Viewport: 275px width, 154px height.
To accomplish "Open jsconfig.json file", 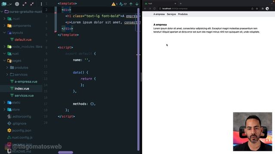I will pyautogui.click(x=21, y=130).
